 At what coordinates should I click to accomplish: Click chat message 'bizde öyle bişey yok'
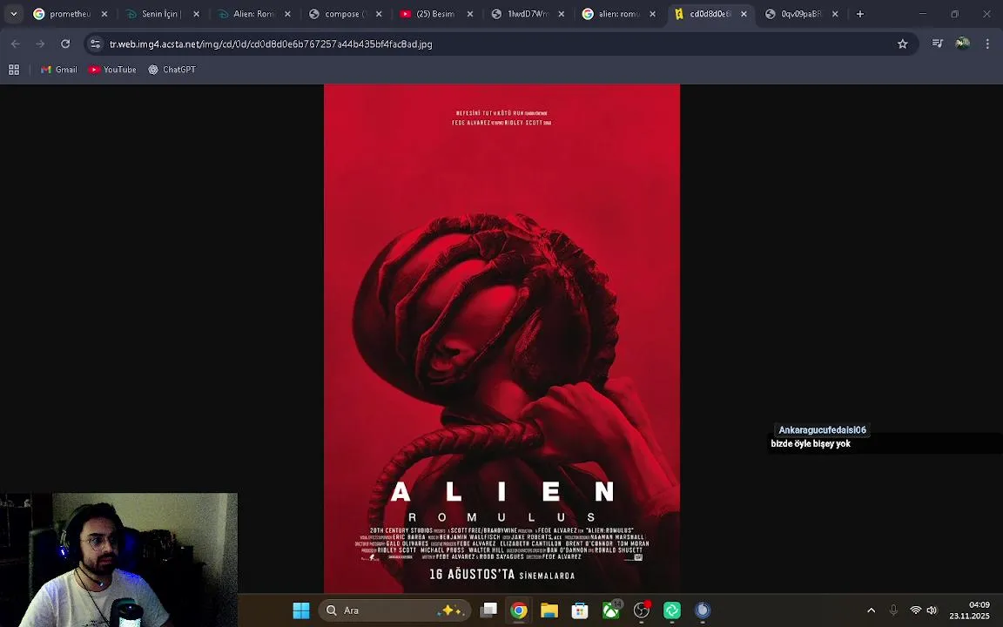coord(811,443)
